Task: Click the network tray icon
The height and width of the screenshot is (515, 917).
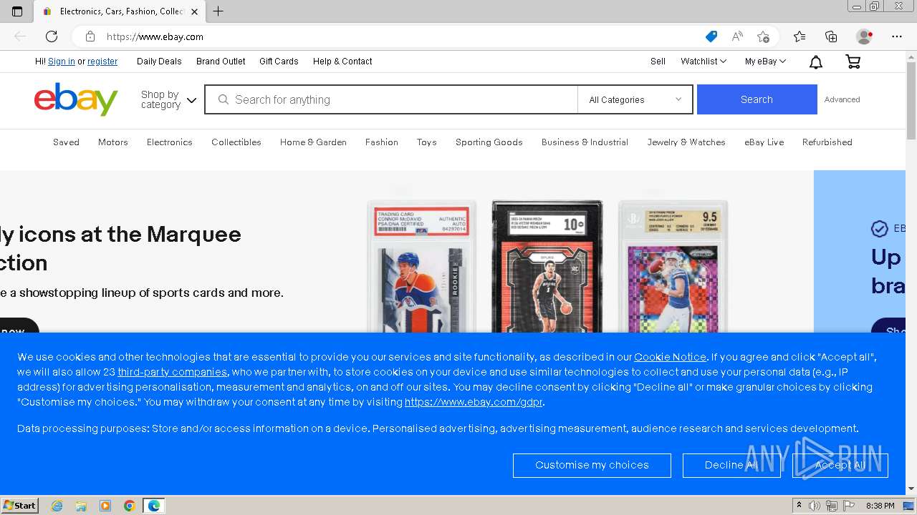Action: pyautogui.click(x=832, y=506)
